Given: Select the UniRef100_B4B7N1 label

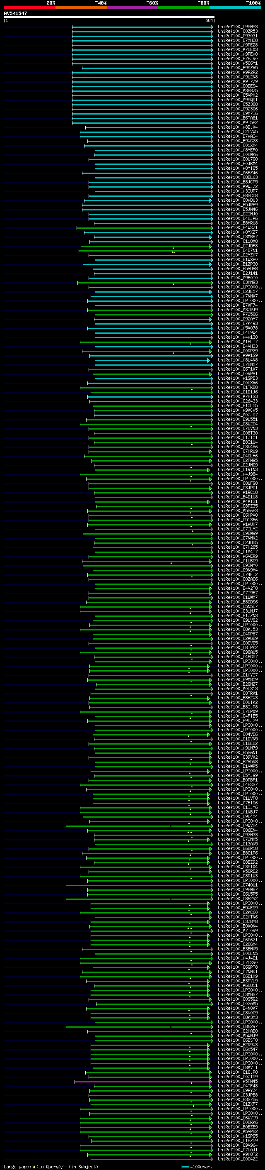Looking at the screenshot, I should pos(238,250).
